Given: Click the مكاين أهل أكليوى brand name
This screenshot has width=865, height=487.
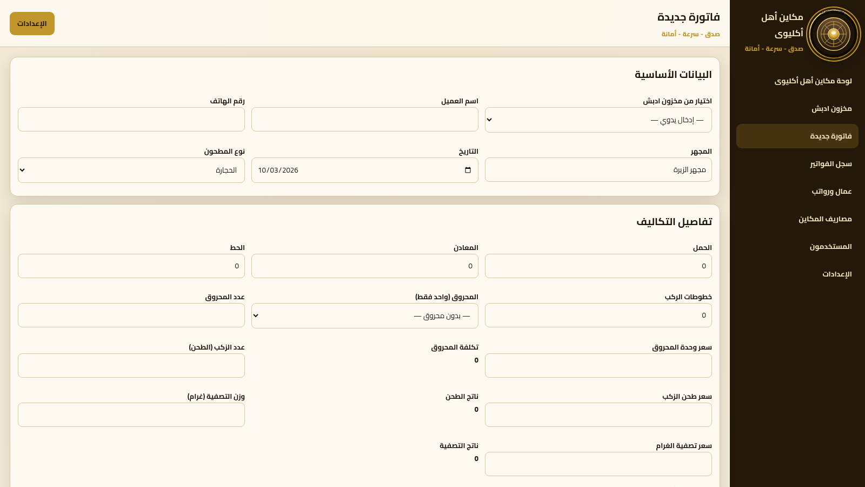Looking at the screenshot, I should [x=782, y=25].
